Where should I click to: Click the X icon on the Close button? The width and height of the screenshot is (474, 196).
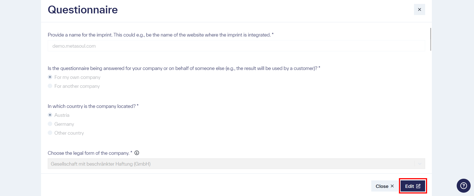coord(392,186)
